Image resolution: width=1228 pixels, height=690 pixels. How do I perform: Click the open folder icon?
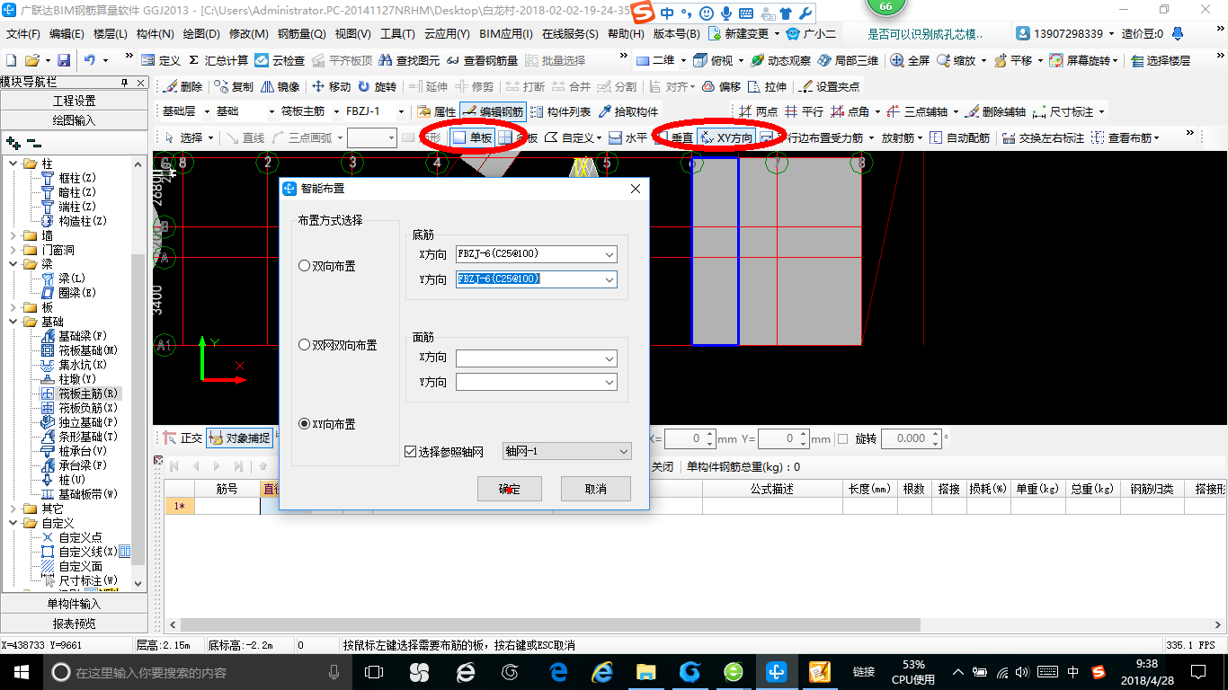coord(32,60)
